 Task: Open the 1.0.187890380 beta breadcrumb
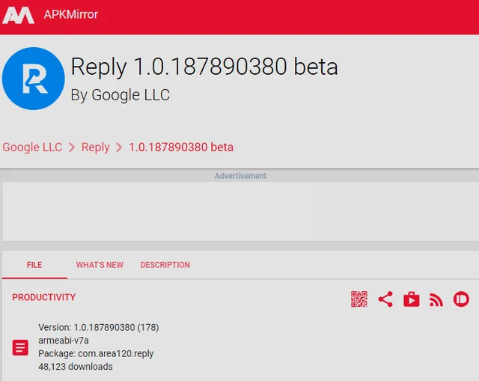(x=181, y=147)
